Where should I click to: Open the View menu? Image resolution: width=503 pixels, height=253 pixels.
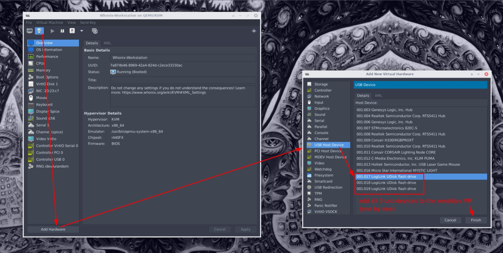click(x=72, y=23)
